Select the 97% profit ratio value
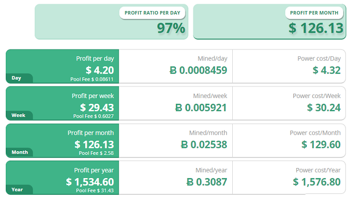Screen dimensions: 352x197 click(171, 28)
